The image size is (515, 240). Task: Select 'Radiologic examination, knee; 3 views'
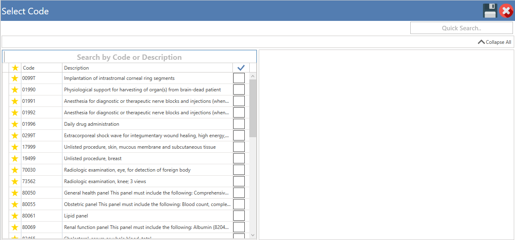point(105,181)
